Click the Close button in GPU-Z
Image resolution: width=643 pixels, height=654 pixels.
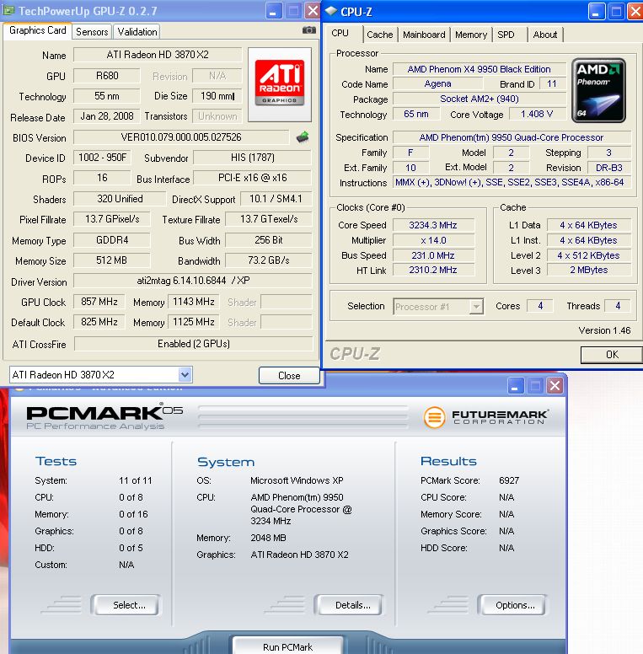289,375
